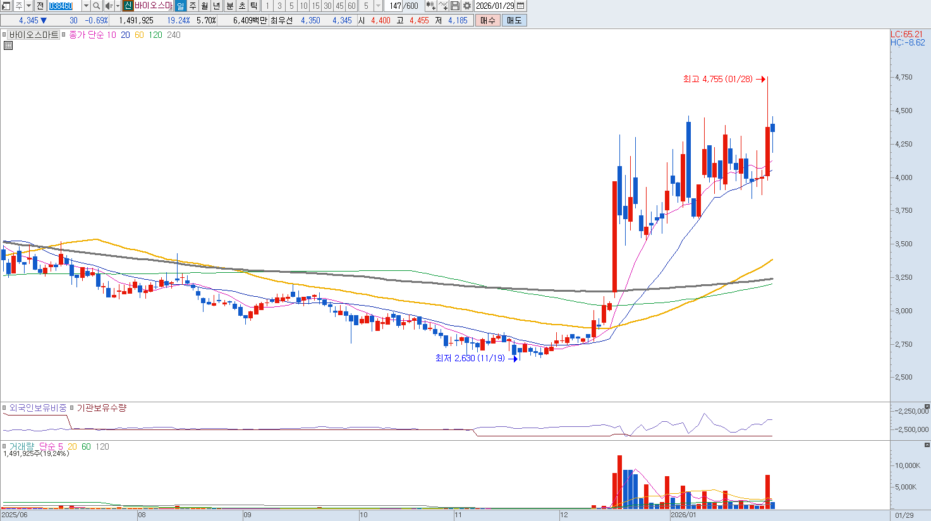Click the add candlestick chart icon
931x521 pixels.
coord(431,6)
